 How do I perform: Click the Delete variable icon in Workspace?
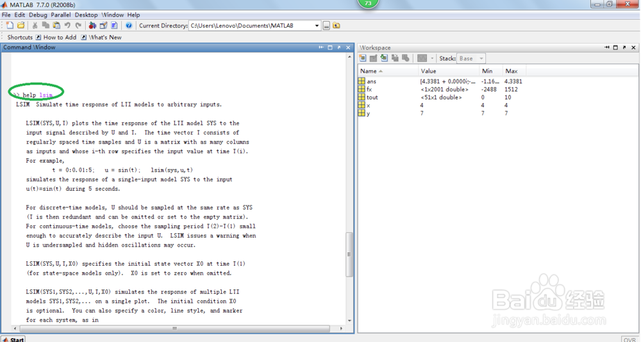click(x=406, y=58)
